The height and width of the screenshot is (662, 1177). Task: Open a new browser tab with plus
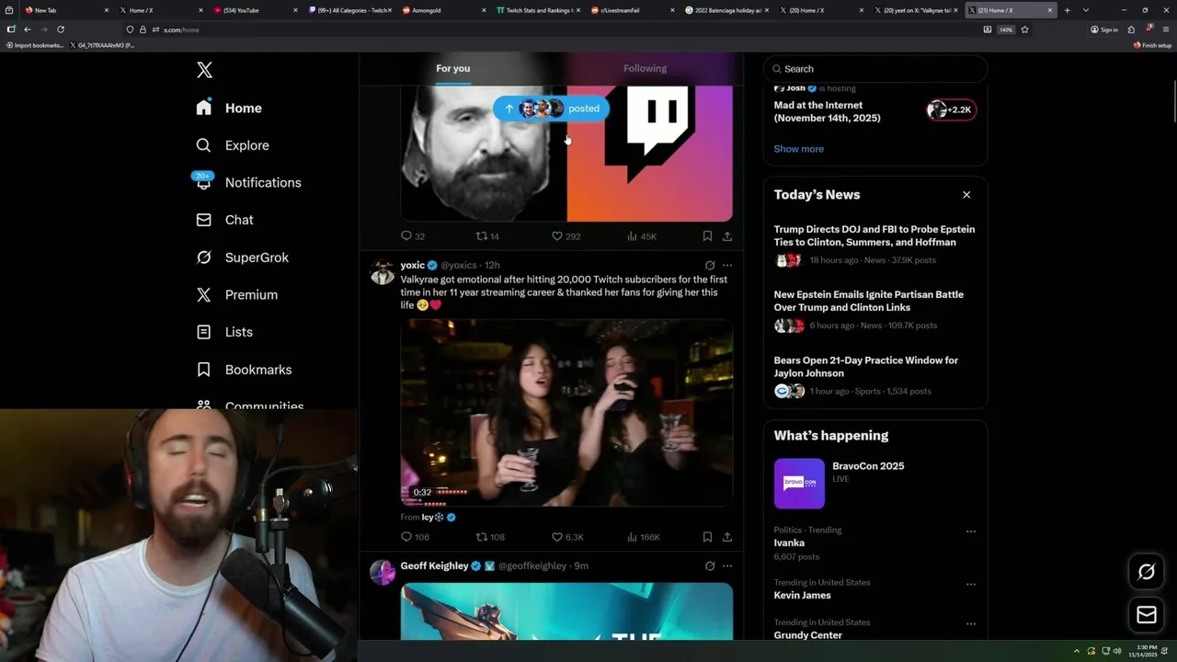click(x=1067, y=10)
